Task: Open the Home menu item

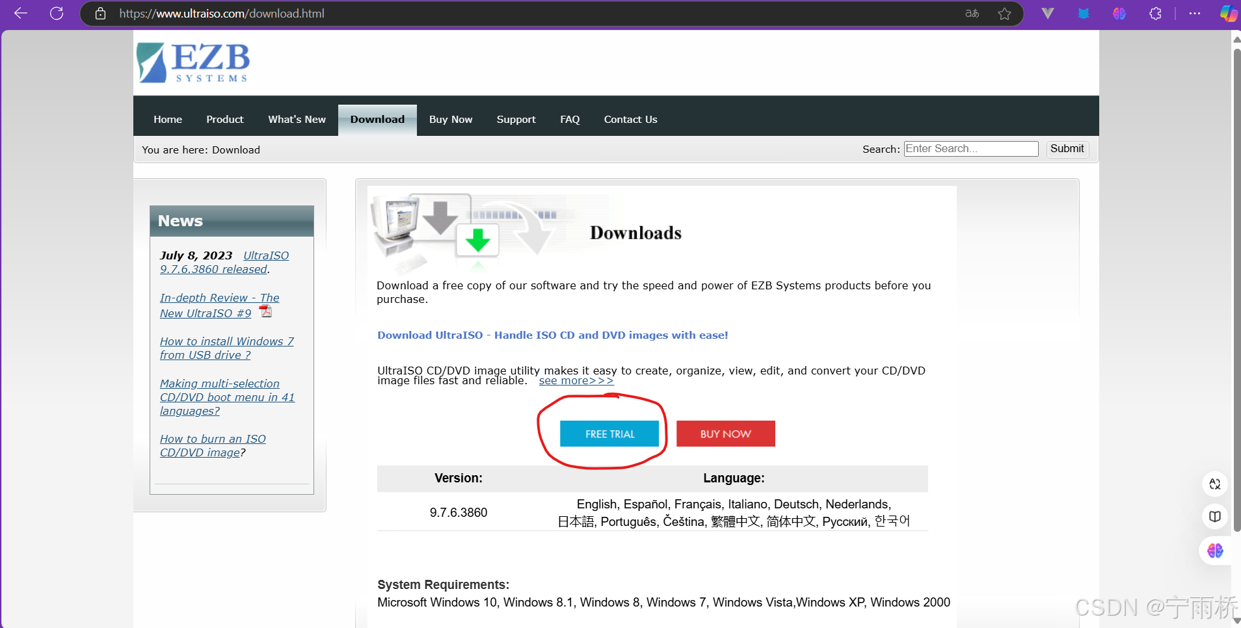Action: (168, 120)
